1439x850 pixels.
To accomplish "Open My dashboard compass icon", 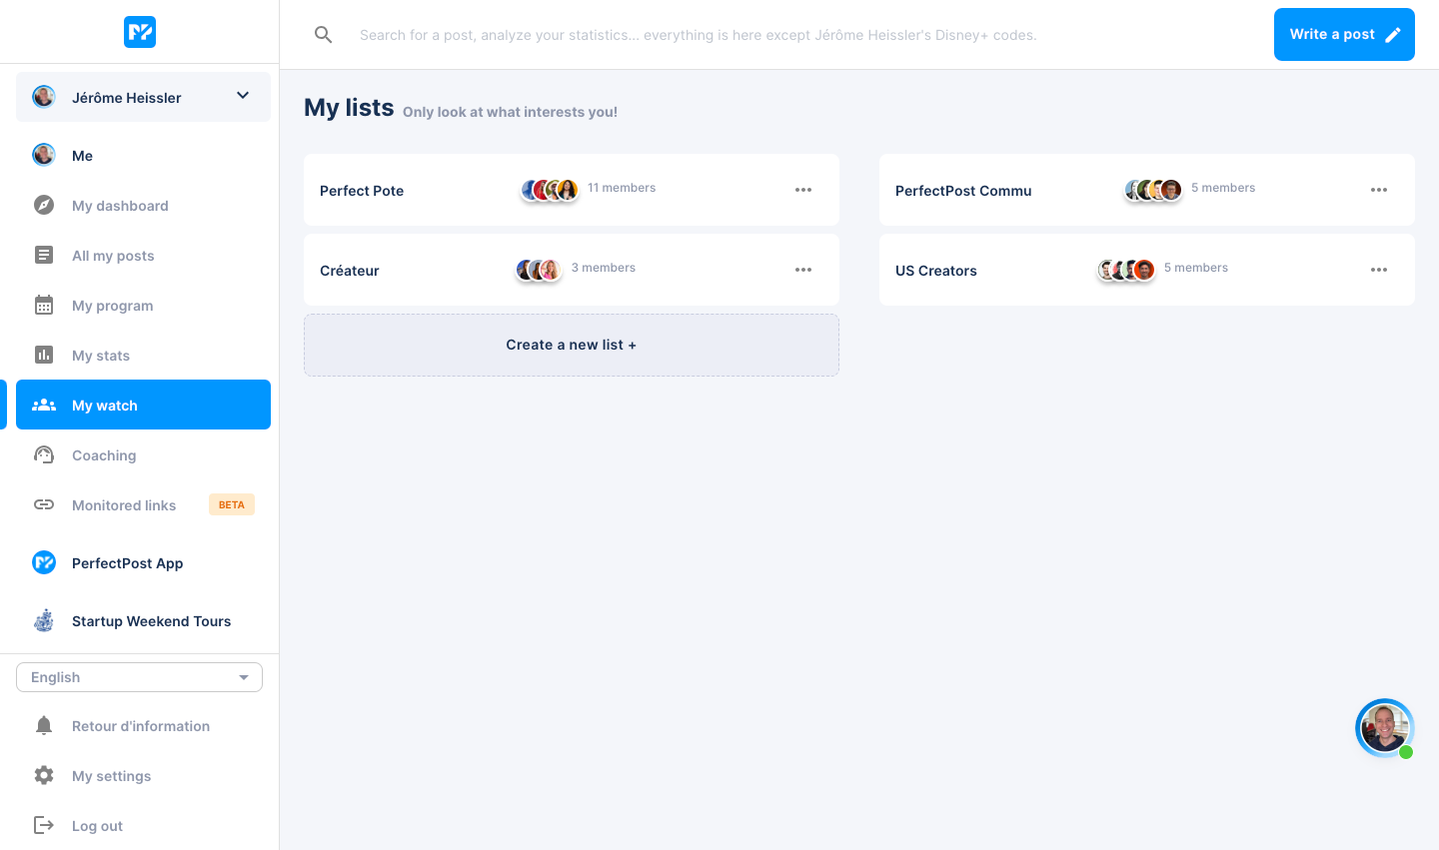I will click(44, 205).
